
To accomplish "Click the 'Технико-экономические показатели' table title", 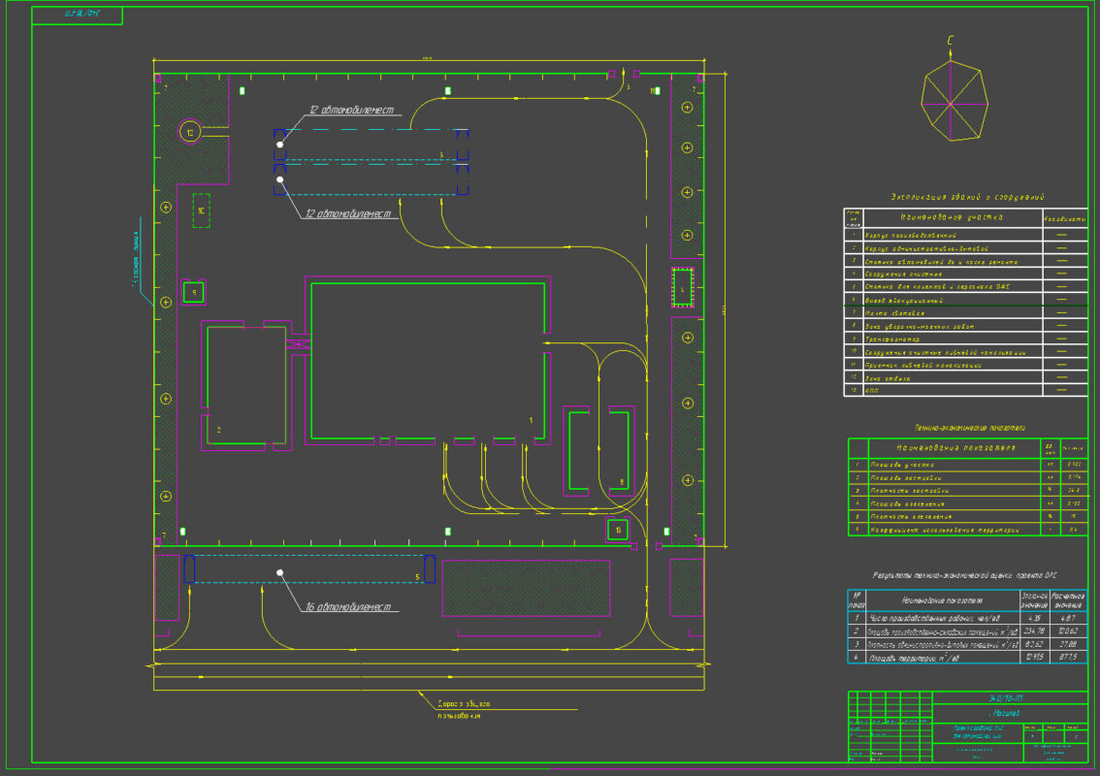I will (x=970, y=428).
